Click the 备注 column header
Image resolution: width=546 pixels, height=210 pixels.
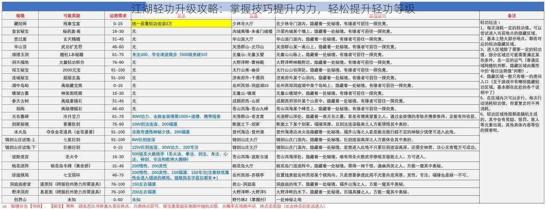tap(511, 16)
